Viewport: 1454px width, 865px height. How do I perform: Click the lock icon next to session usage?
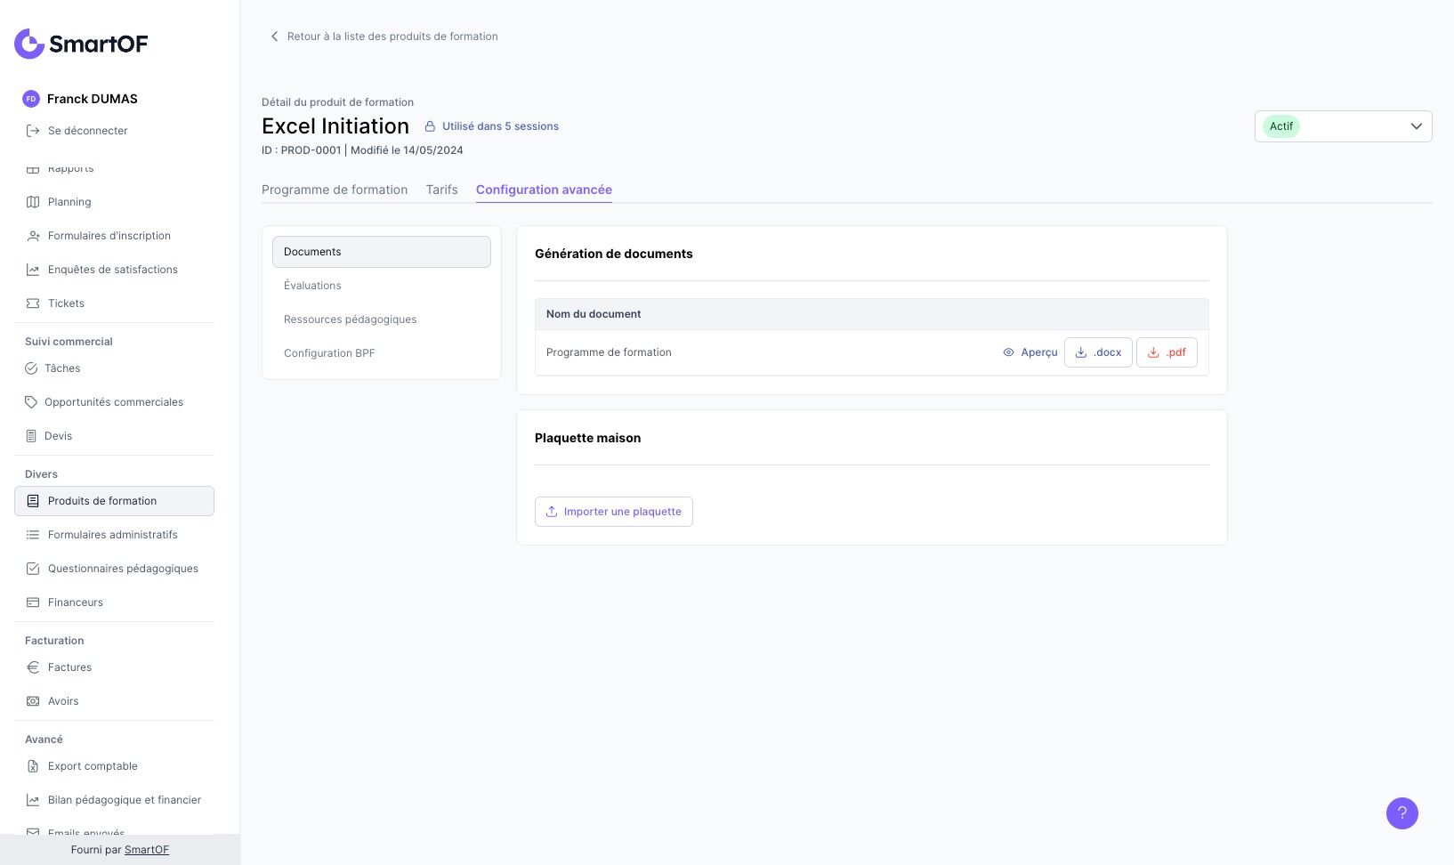[x=430, y=126]
